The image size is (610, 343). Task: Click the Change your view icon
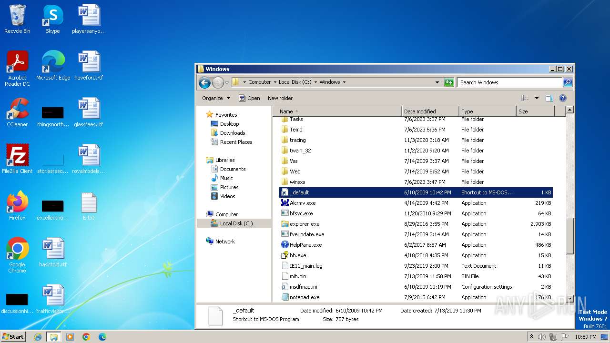point(525,98)
